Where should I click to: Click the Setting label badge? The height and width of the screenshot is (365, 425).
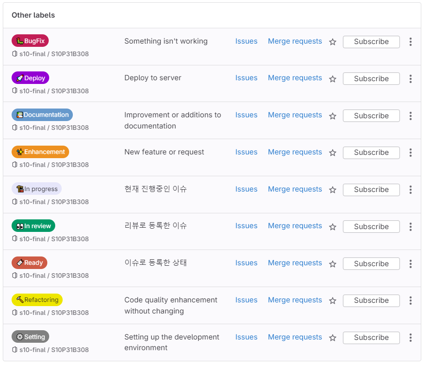pyautogui.click(x=30, y=337)
